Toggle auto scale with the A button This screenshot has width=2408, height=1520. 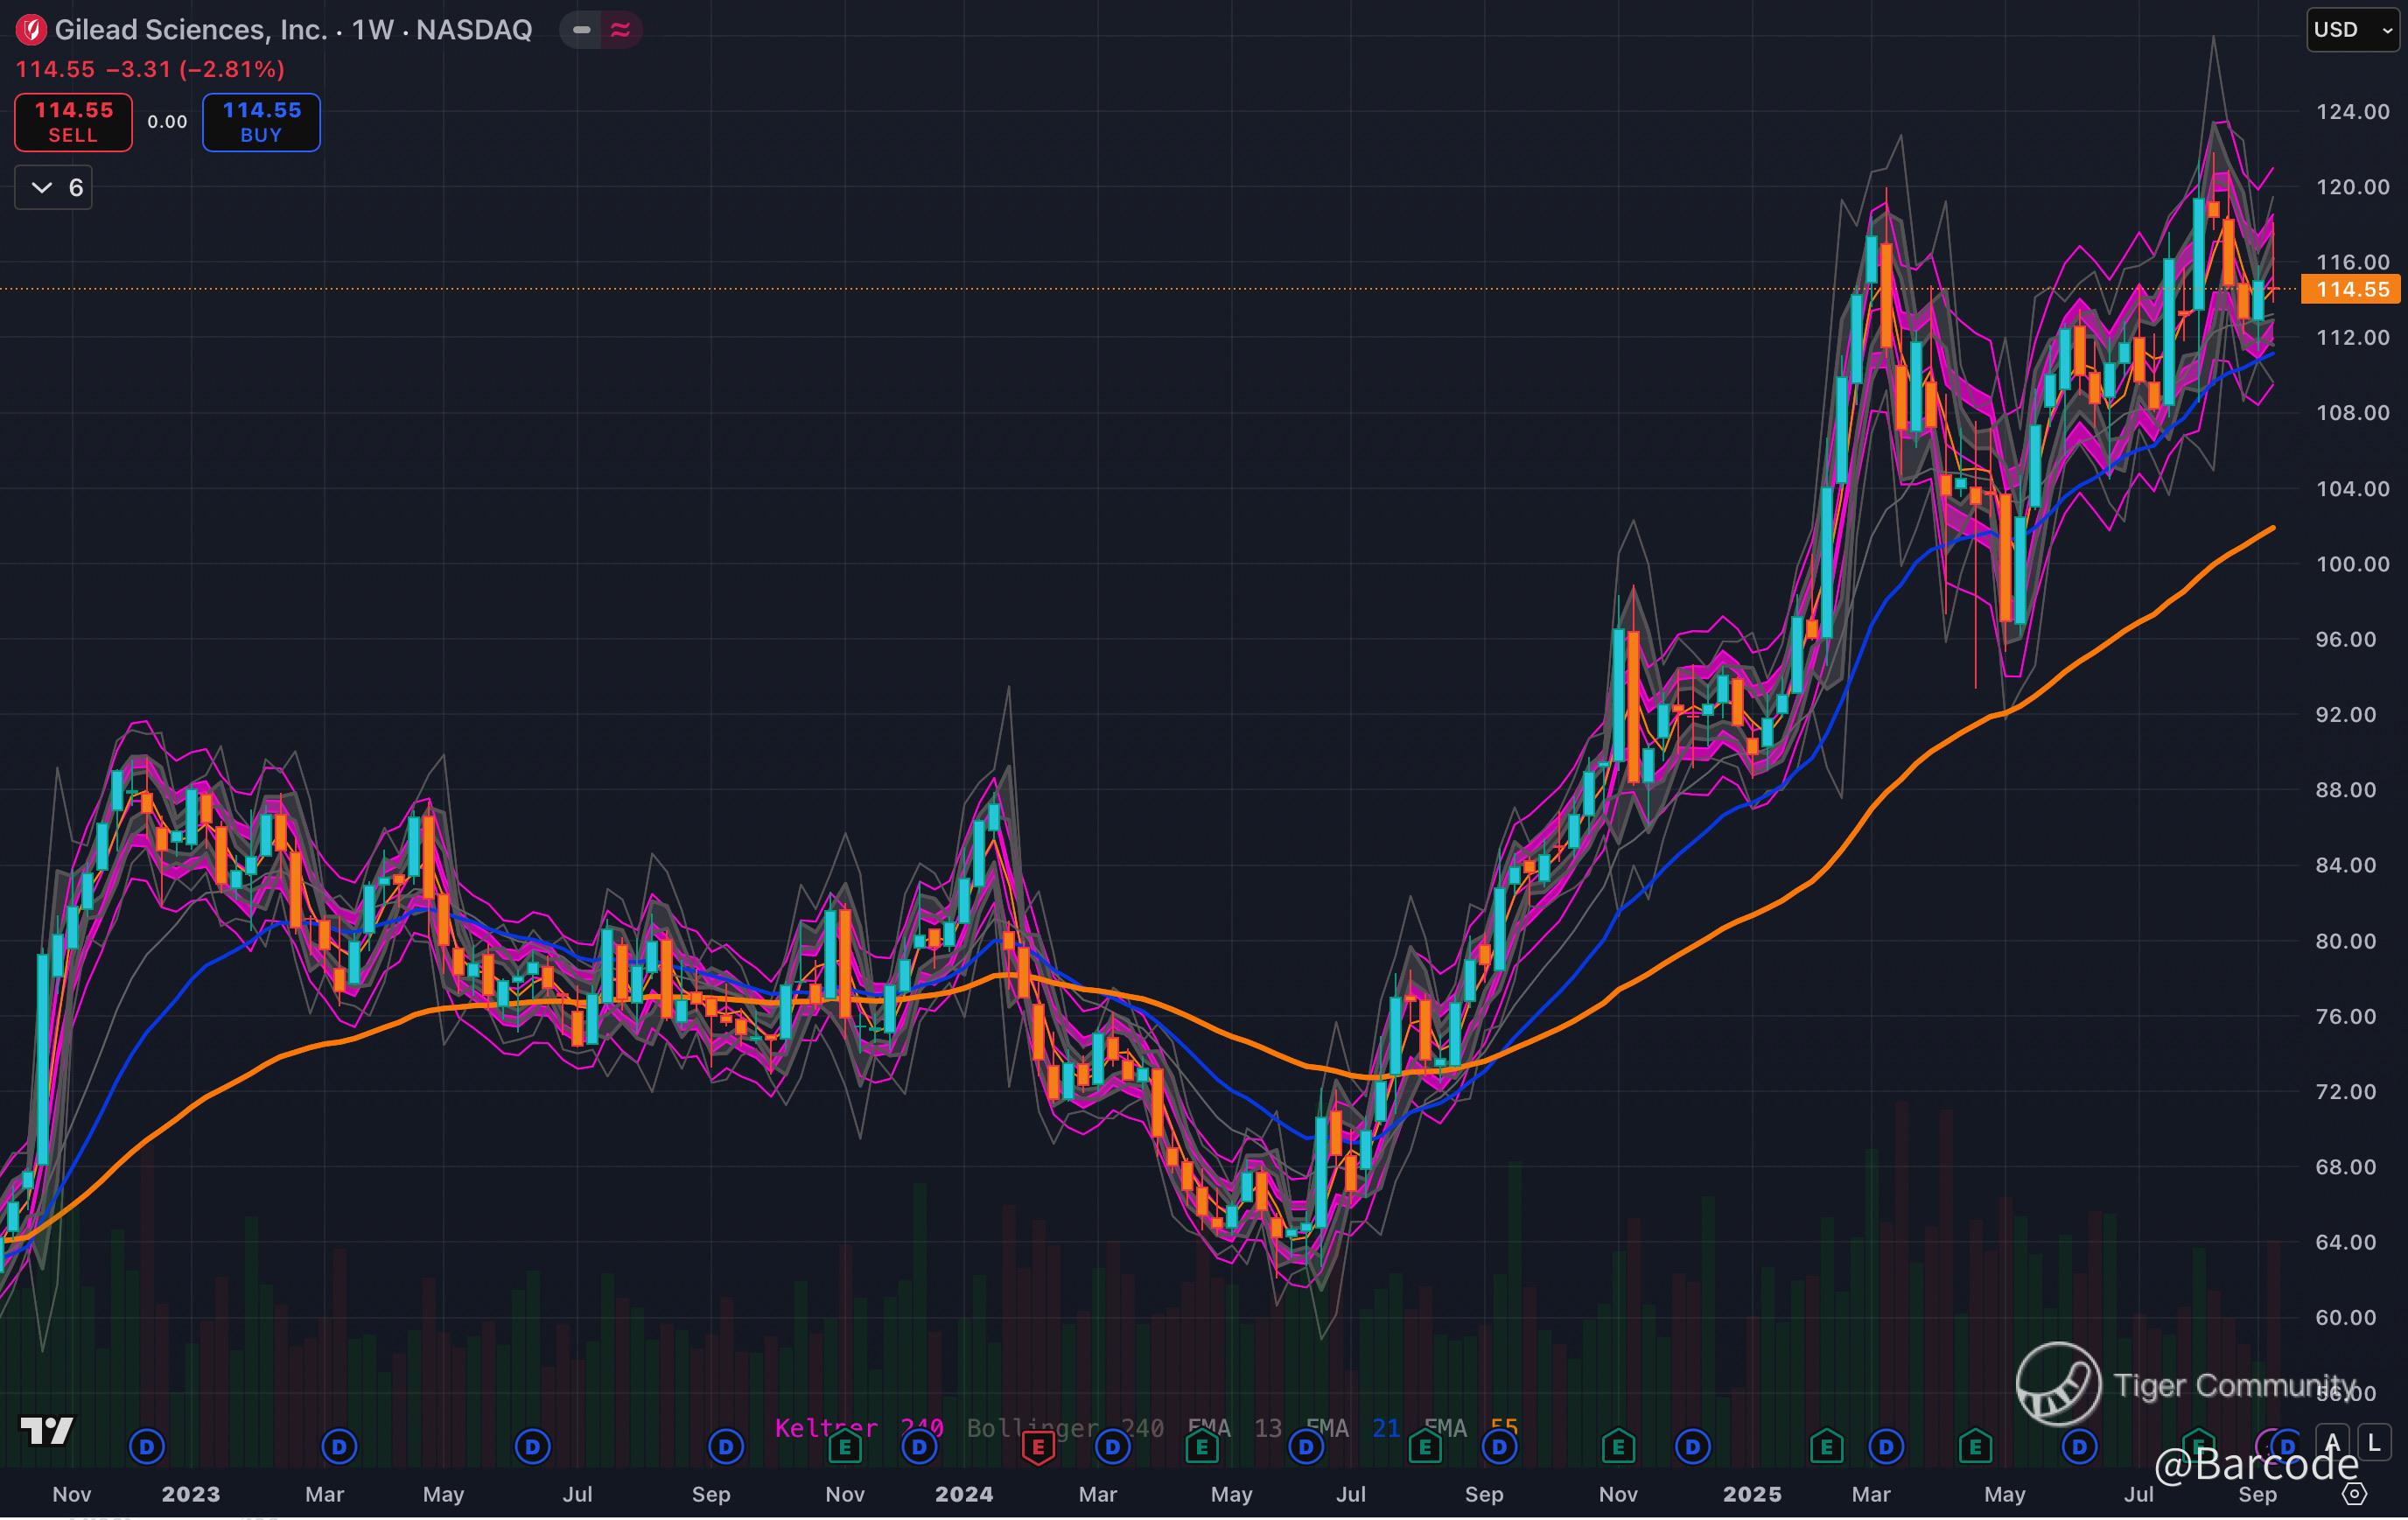pos(2333,1443)
